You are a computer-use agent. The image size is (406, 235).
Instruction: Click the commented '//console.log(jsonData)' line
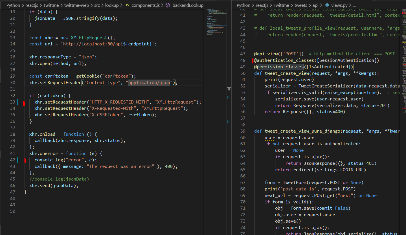click(x=59, y=179)
